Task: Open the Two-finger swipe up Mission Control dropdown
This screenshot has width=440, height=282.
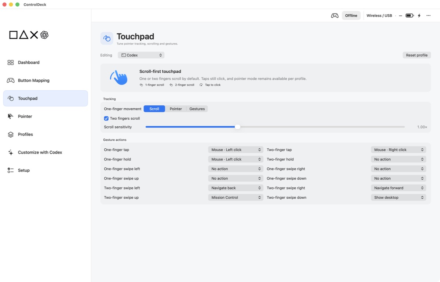Action: (235, 198)
